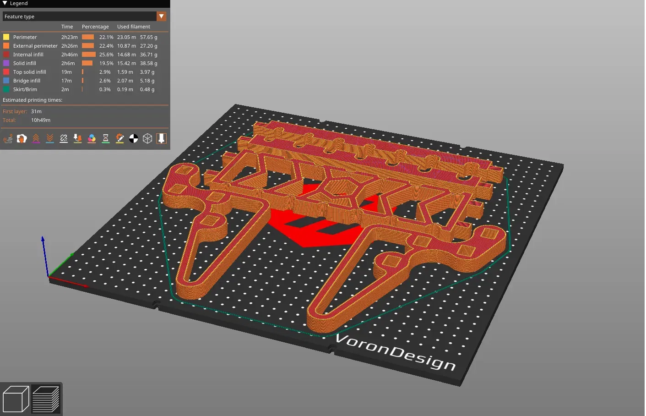646x416 pixels.
Task: Open the Feature type dropdown arrow
Action: 161,16
